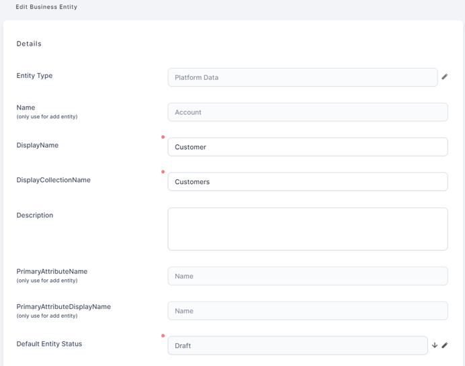Click the Description label

pos(34,216)
